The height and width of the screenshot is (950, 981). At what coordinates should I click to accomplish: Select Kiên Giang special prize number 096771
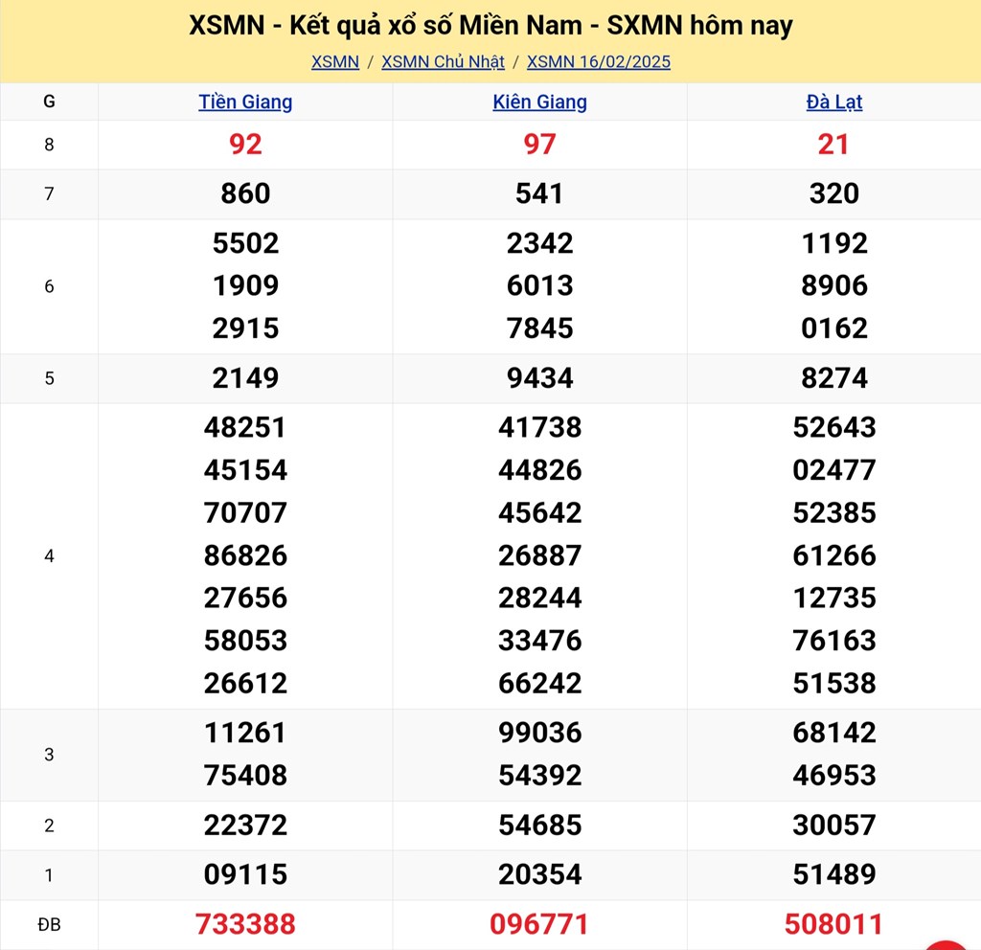click(539, 924)
